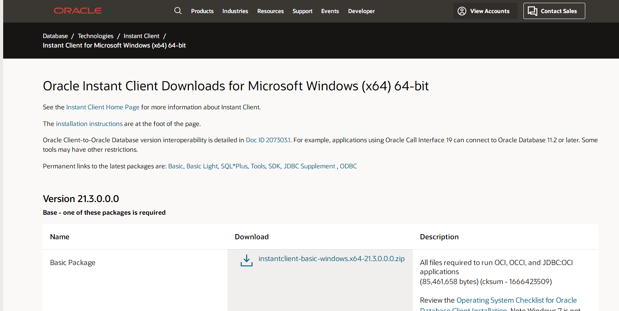
Task: Open the Industries menu
Action: click(x=235, y=11)
